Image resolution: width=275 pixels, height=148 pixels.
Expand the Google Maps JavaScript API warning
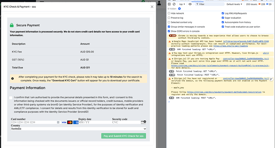click(x=173, y=41)
